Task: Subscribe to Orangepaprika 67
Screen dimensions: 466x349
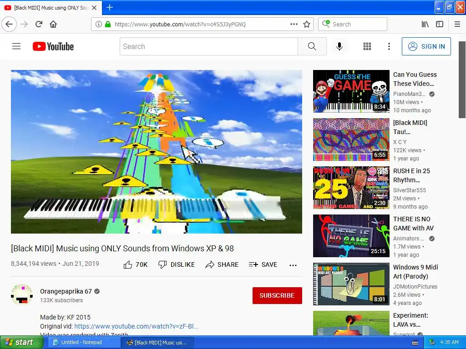Action: pos(277,295)
